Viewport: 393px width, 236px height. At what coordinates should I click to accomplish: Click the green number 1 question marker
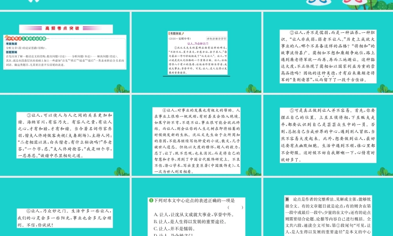(x=151, y=200)
